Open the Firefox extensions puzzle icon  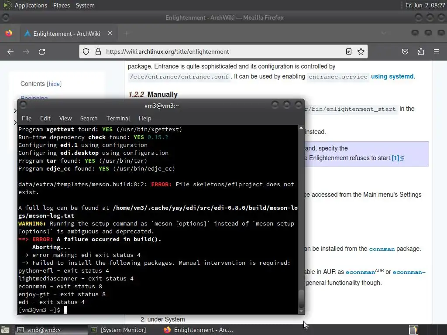421,51
